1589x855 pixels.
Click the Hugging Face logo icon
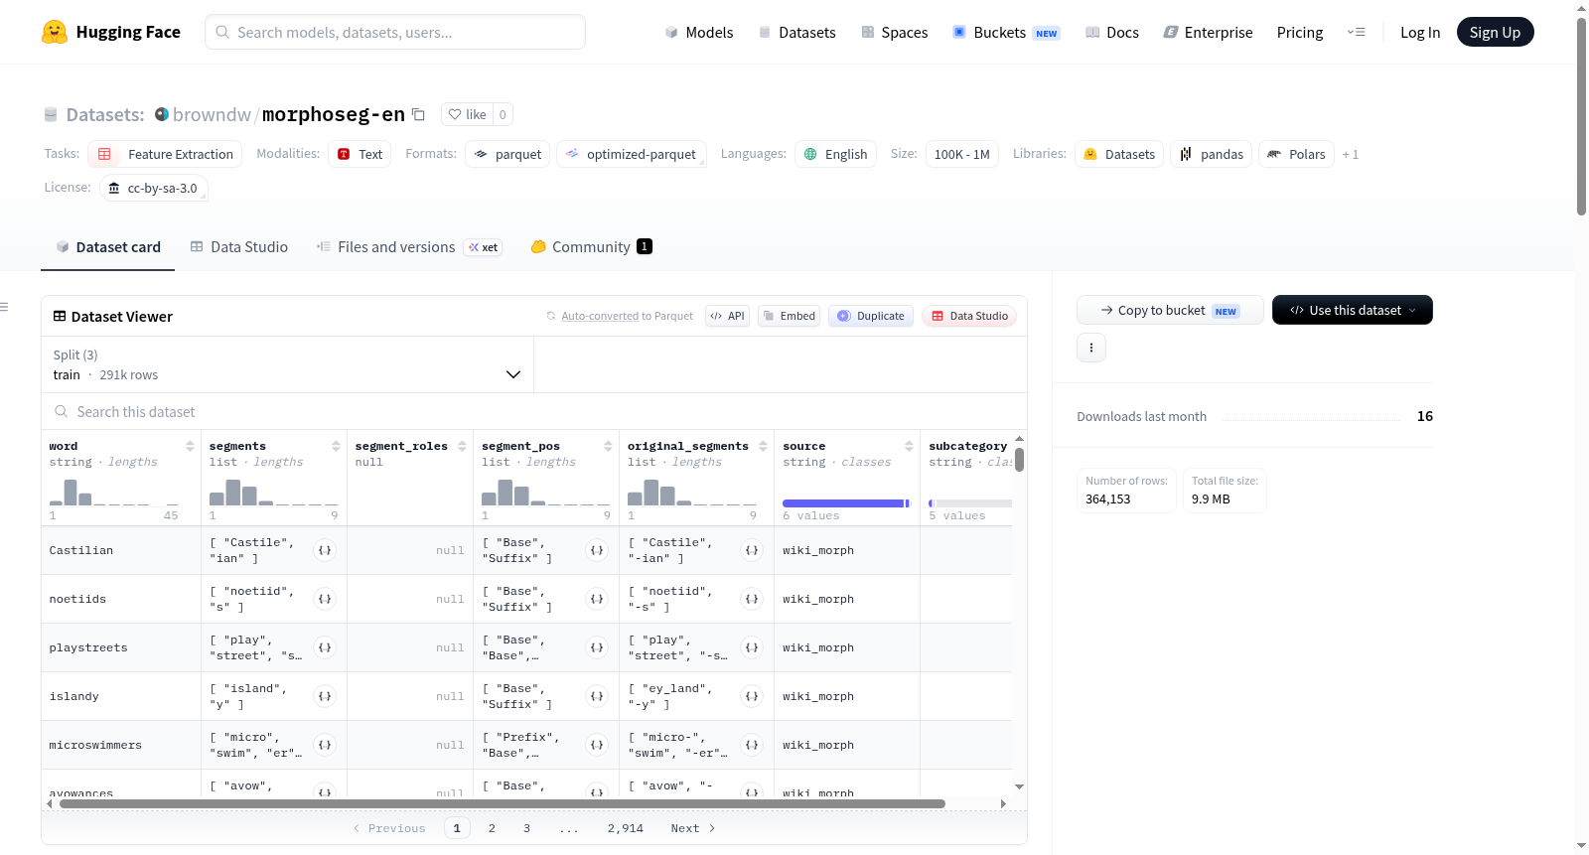coord(55,32)
